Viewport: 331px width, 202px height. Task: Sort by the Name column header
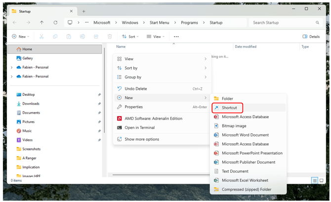(121, 46)
